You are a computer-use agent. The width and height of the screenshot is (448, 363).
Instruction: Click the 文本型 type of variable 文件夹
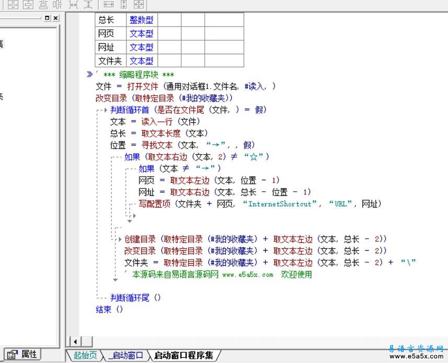(142, 61)
